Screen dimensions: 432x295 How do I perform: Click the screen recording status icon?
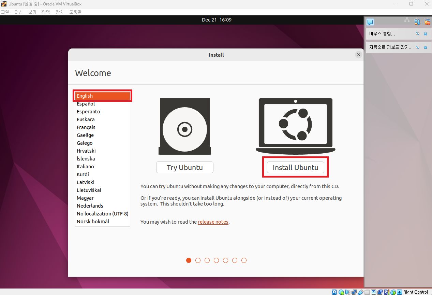click(380, 292)
